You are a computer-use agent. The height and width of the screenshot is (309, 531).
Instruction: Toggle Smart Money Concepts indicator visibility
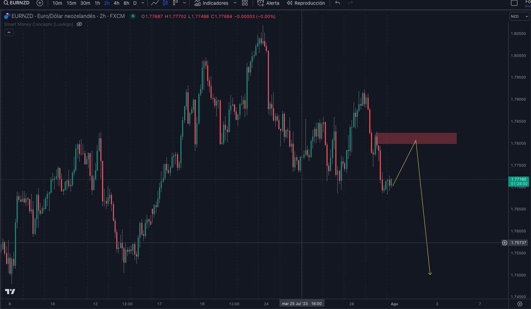(79, 24)
